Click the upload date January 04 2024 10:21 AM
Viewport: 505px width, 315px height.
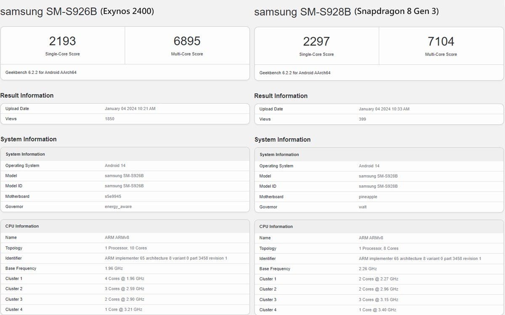pos(130,109)
